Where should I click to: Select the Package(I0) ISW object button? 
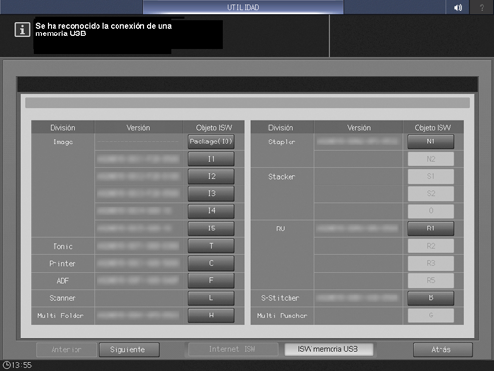pos(211,142)
